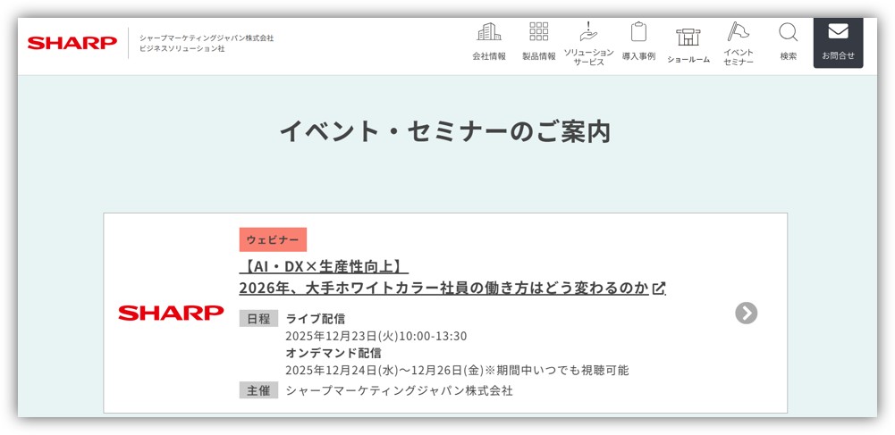The image size is (895, 435).
Task: Click the pink ウェビナー category tag
Action: [x=273, y=239]
